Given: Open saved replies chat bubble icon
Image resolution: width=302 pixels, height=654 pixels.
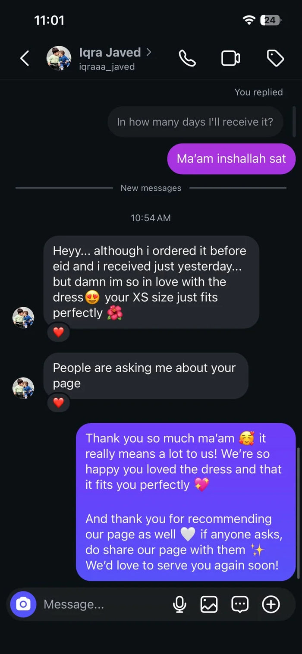Looking at the screenshot, I should [240, 604].
